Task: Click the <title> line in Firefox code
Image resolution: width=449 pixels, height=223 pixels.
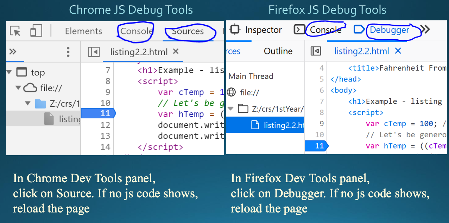Action: [397, 68]
